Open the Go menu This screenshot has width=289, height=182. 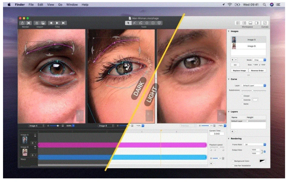pyautogui.click(x=60, y=5)
